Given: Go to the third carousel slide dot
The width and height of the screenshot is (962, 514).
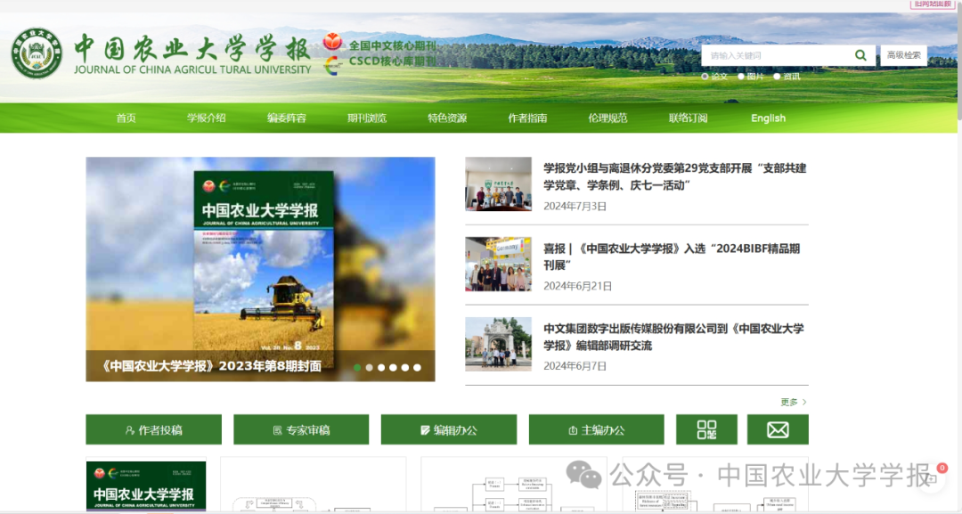Looking at the screenshot, I should pos(381,367).
